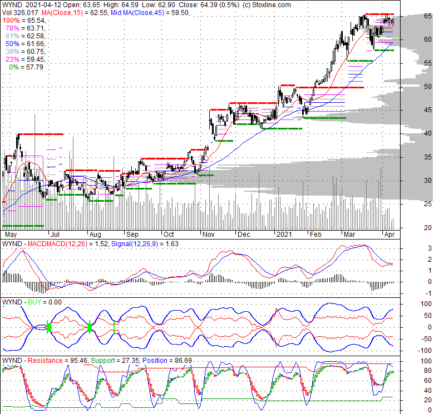434x414 pixels.
Task: Click the 50 price axis label
Action: click(428, 87)
